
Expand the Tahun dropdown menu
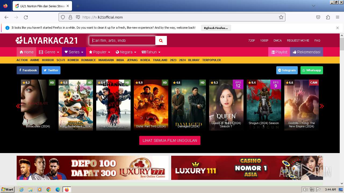151,52
